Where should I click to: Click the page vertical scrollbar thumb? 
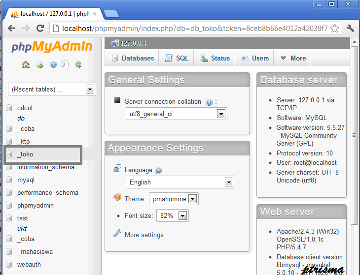point(354,136)
